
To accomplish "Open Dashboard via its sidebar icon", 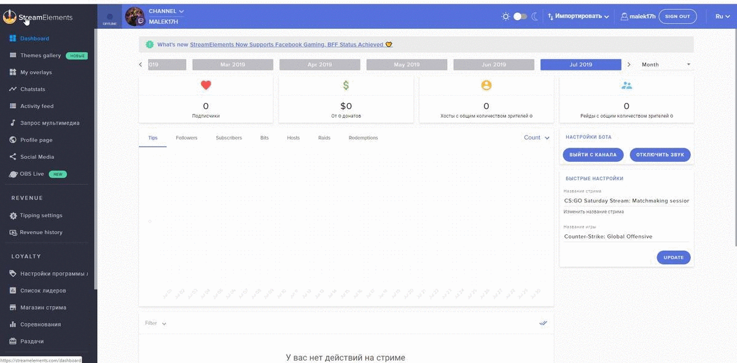I will 13,39.
